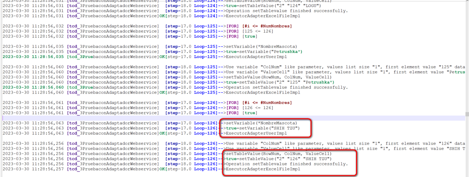The width and height of the screenshot is (469, 177).
Task: Click OK status on Loop-125 ExecutorAdapterExcelFileImpl line
Action: (x=162, y=93)
